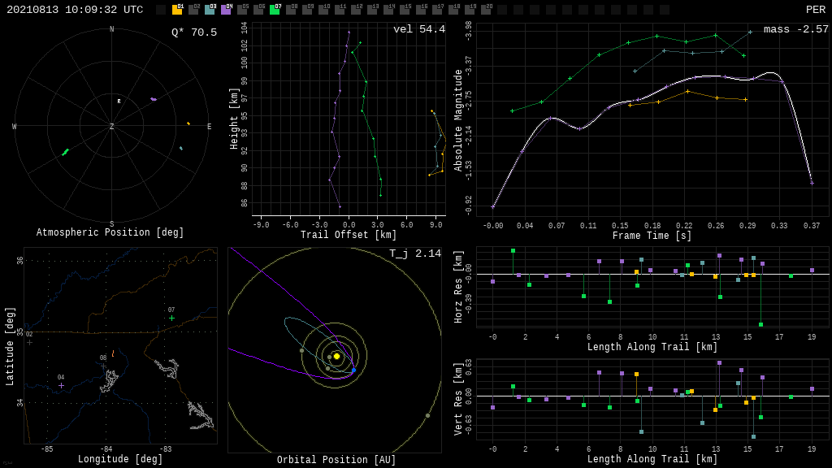Click the purple station 04 cross marker
The width and height of the screenshot is (832, 468).
point(61,385)
